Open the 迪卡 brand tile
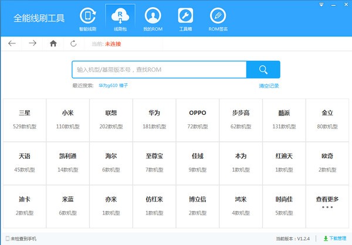The width and height of the screenshot is (352, 245). pos(25,207)
